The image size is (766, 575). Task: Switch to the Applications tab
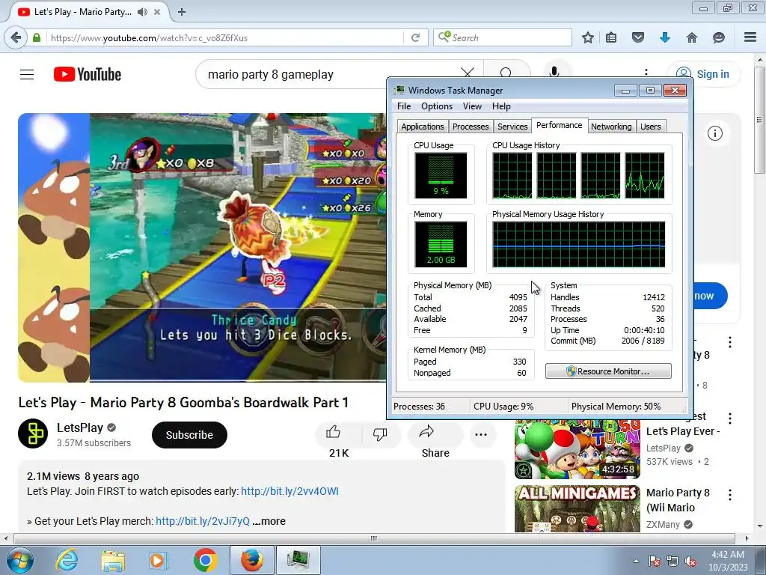423,127
